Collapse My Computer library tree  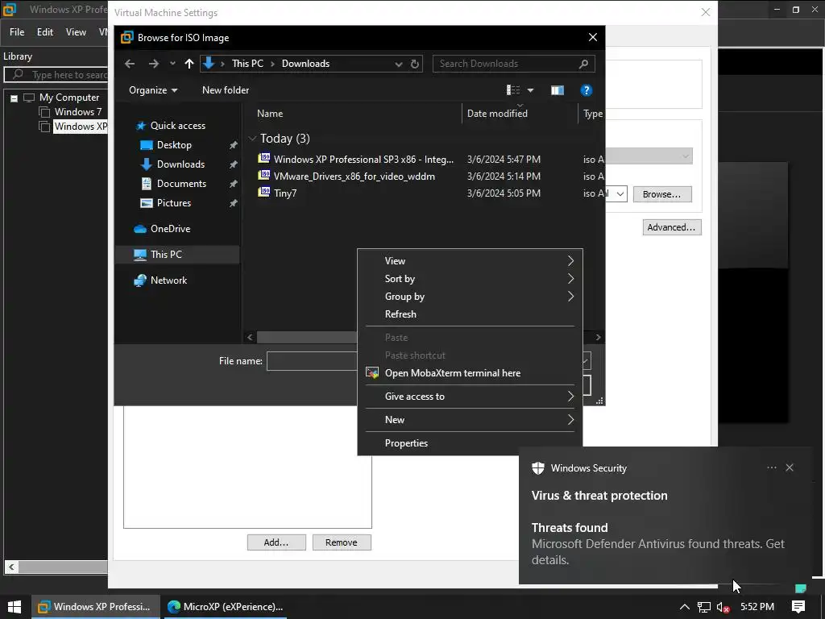click(x=15, y=98)
